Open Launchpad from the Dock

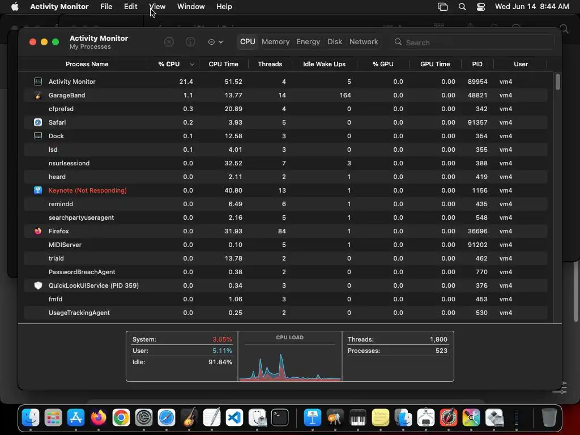[x=53, y=417]
